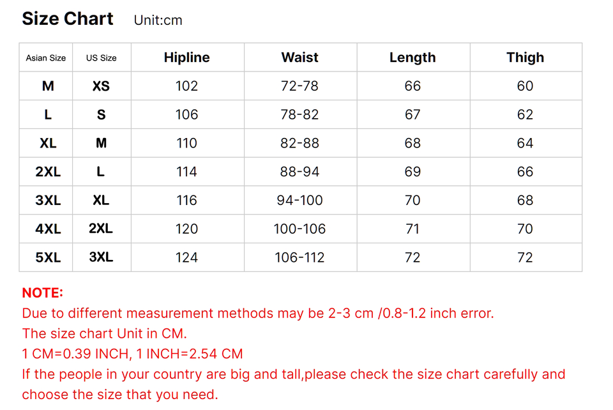Click the red NOTE: heading
Viewport: 613px width, 410px height.
pos(42,293)
